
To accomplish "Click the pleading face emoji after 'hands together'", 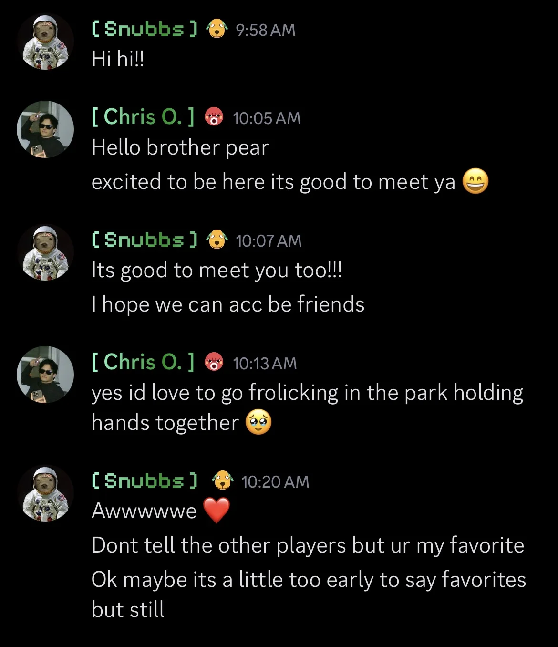I will 258,423.
